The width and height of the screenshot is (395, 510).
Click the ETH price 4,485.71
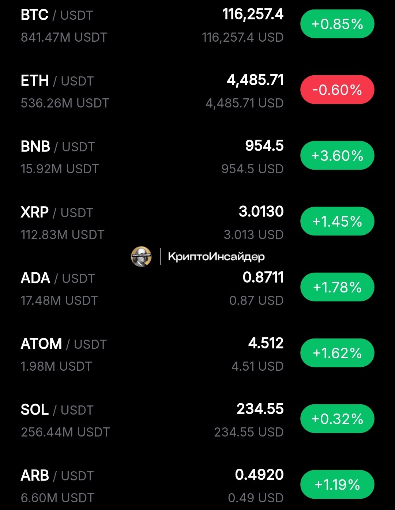255,80
